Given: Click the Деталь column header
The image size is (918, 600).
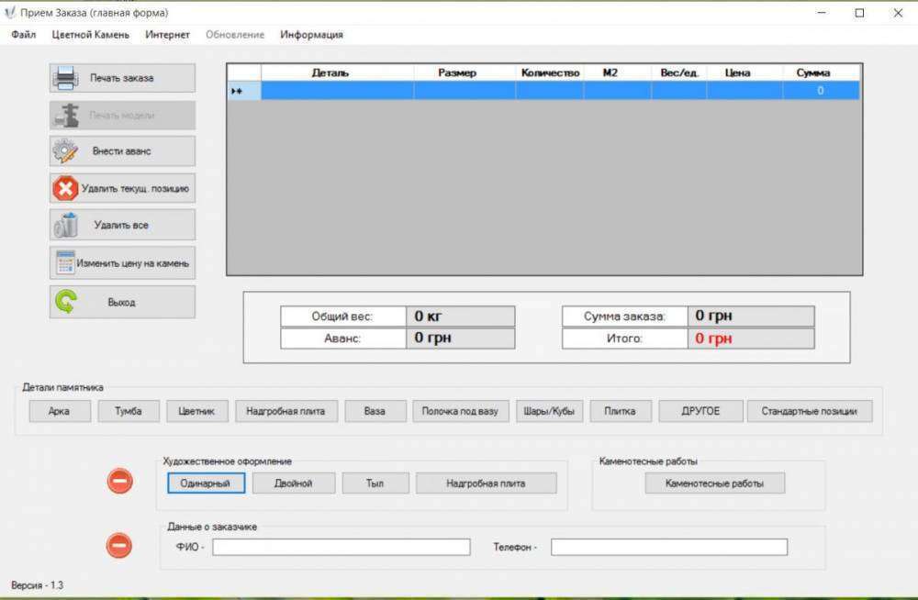Looking at the screenshot, I should (337, 72).
